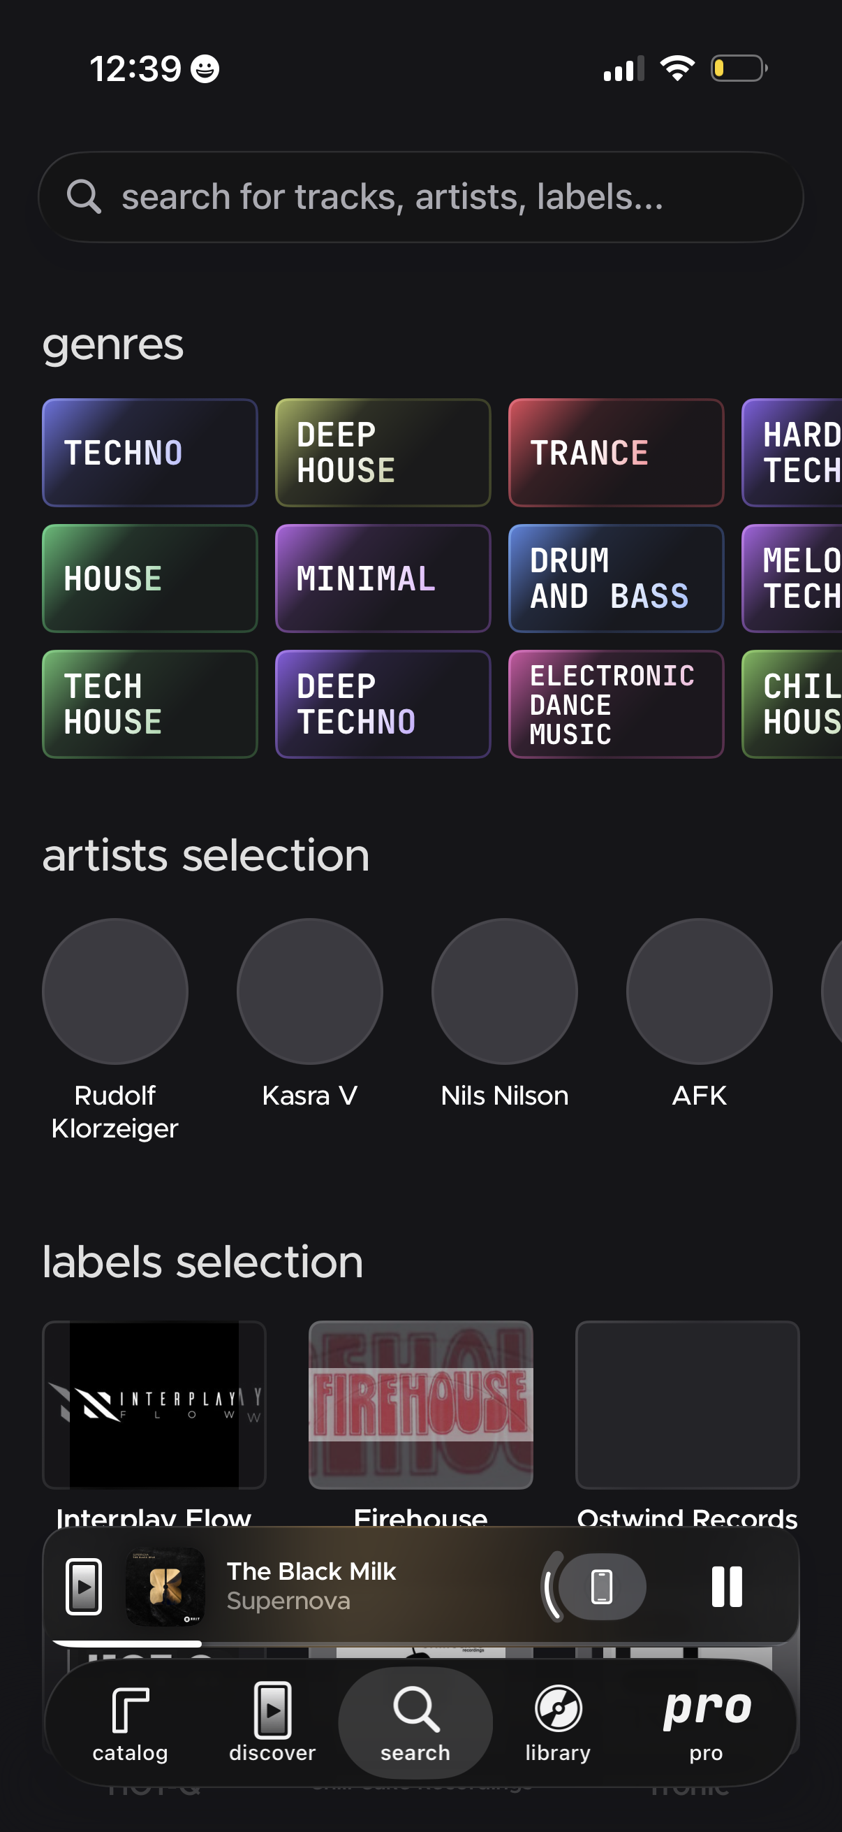Select the DEEP HOUSE genre tile
Screen dimensions: 842x1832
[383, 452]
